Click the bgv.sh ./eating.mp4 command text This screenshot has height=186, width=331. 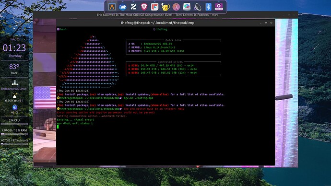(139, 98)
